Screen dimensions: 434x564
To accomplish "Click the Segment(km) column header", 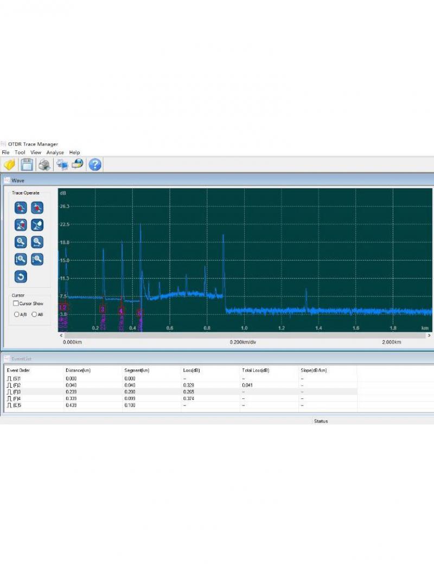I will click(x=137, y=370).
